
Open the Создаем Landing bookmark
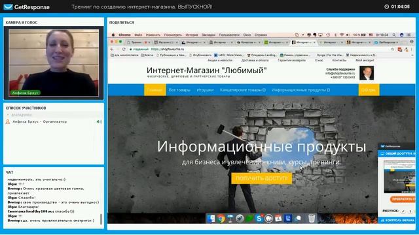point(262,55)
